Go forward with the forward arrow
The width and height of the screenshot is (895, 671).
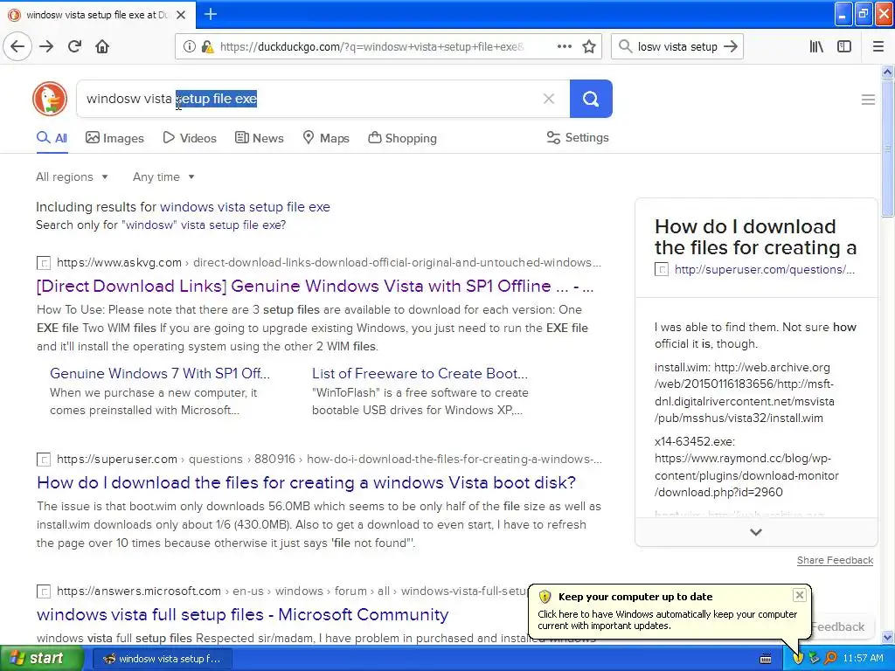tap(47, 46)
